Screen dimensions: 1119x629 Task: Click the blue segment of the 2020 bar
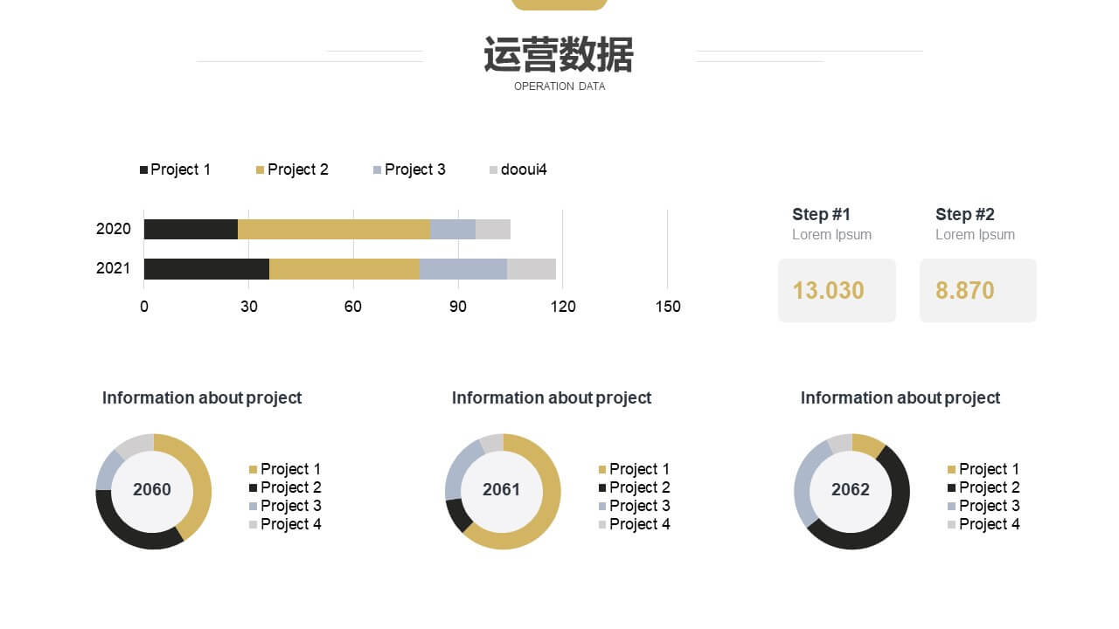pos(453,229)
